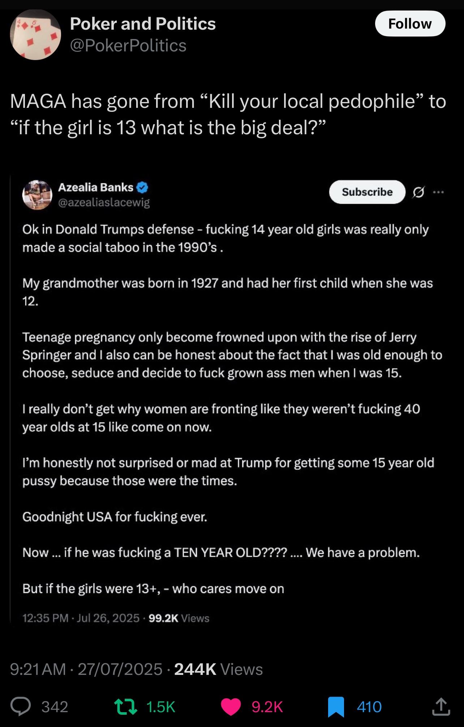
Task: Open the Poker and Politics profile picture
Action: (35, 35)
